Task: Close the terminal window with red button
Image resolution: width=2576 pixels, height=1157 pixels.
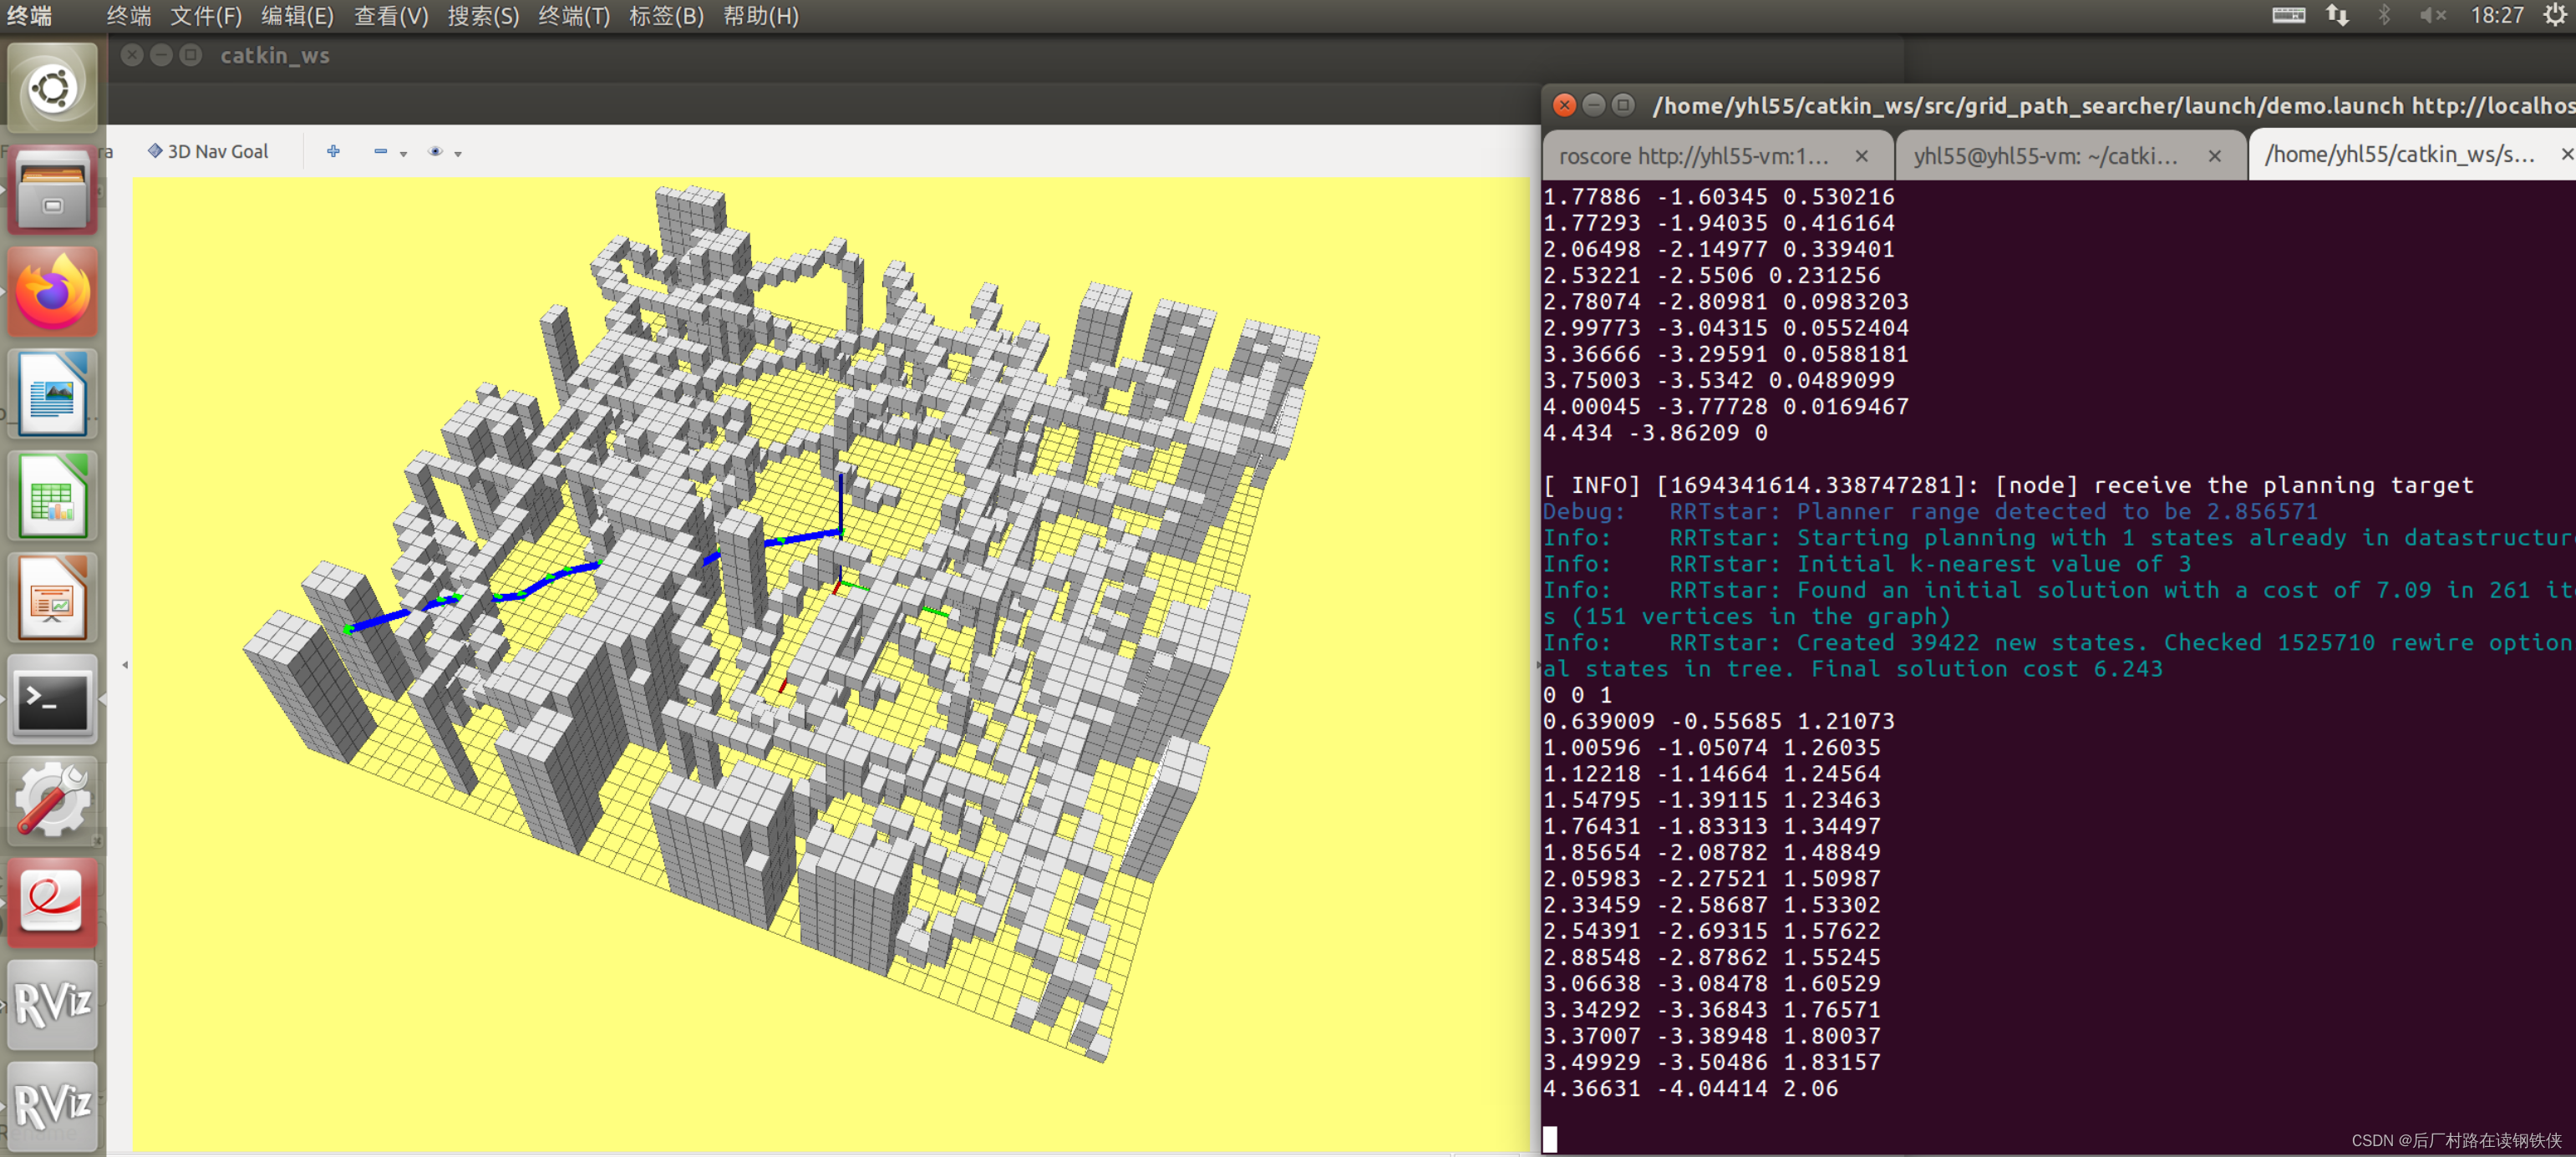Action: point(1564,105)
